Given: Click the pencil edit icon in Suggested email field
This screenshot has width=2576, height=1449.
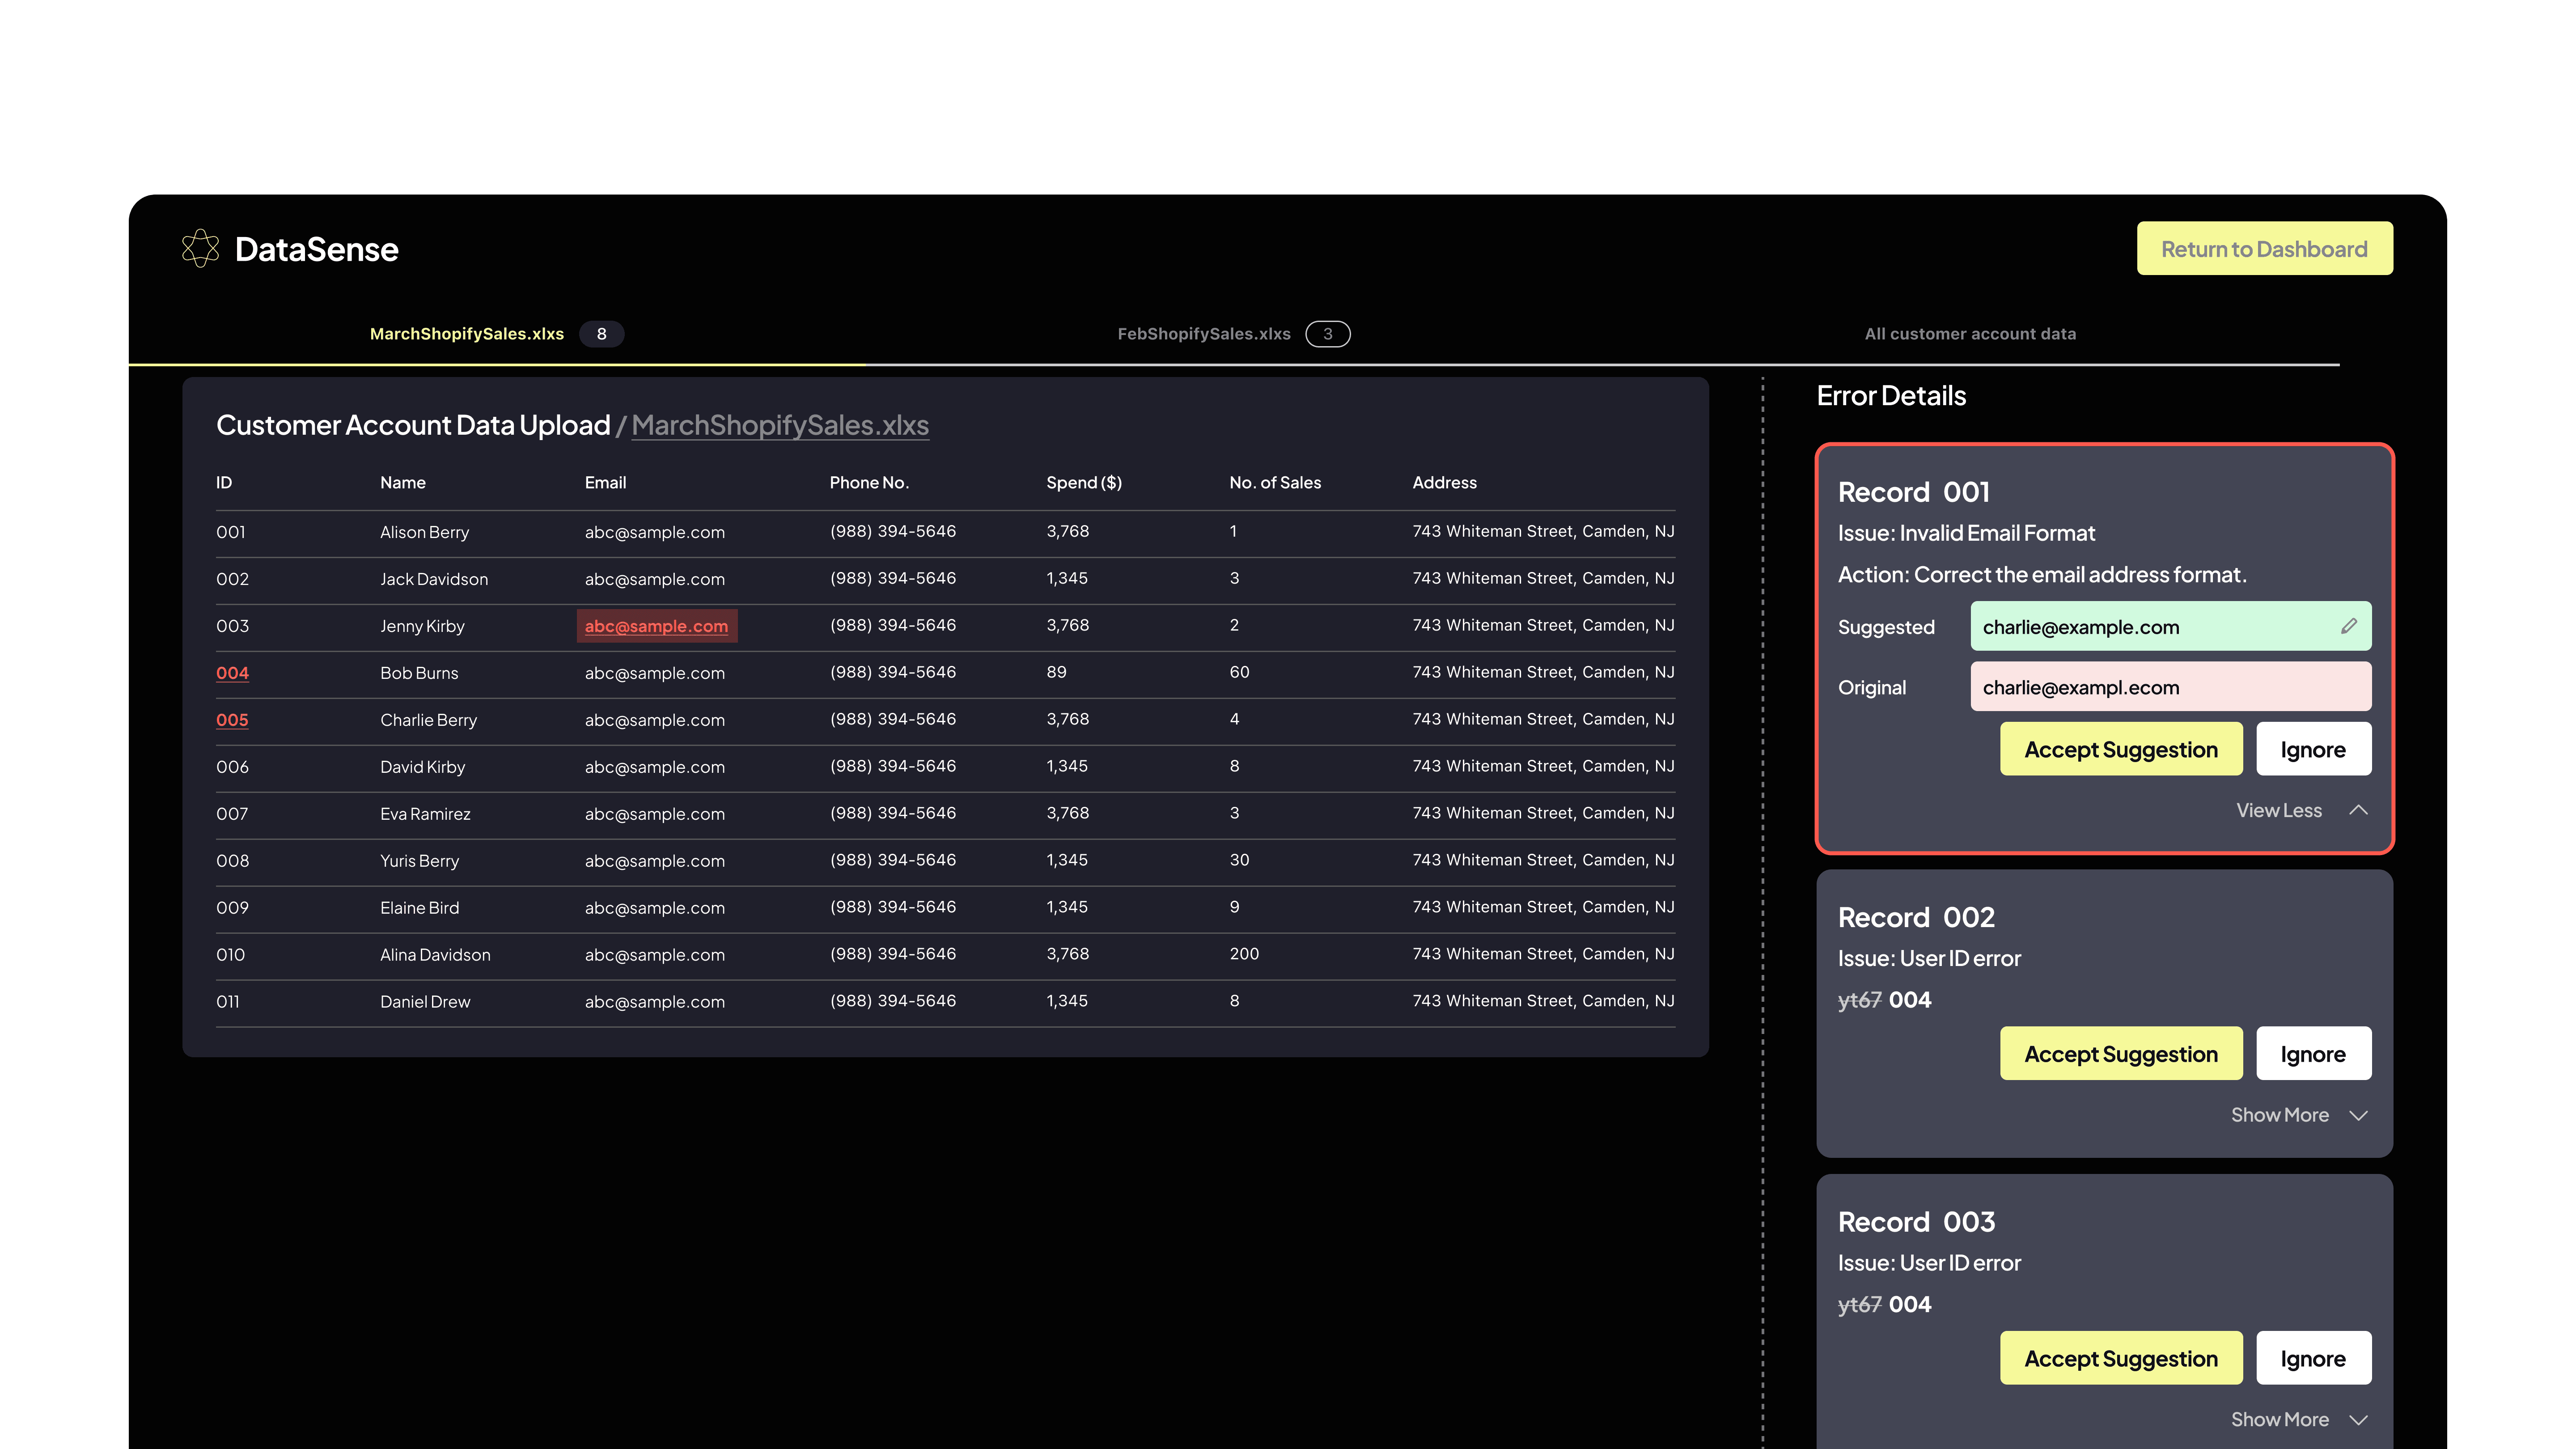Looking at the screenshot, I should [2348, 626].
